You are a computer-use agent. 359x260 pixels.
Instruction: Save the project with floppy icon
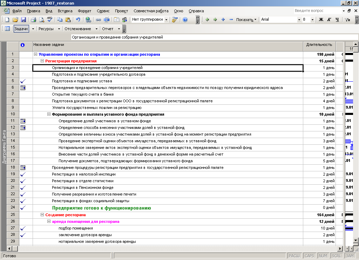(23, 20)
